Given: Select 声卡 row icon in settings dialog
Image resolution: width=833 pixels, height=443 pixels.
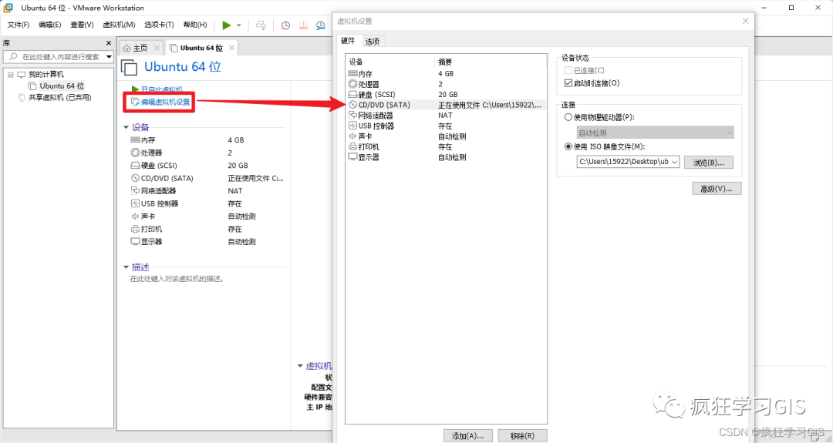Looking at the screenshot, I should point(352,136).
